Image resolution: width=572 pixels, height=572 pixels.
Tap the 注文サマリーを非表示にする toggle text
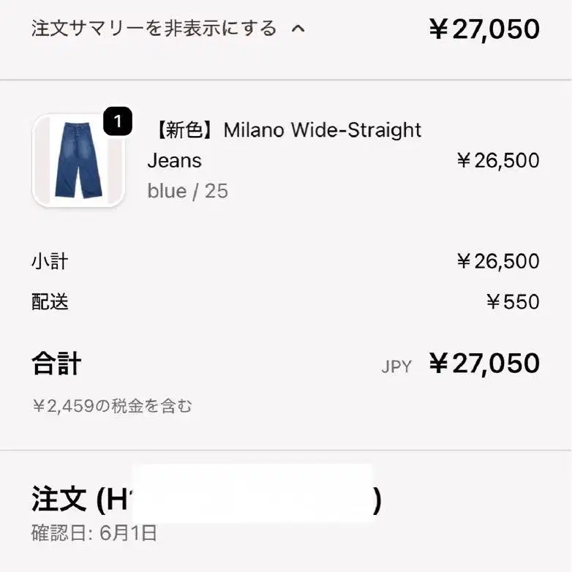click(154, 29)
